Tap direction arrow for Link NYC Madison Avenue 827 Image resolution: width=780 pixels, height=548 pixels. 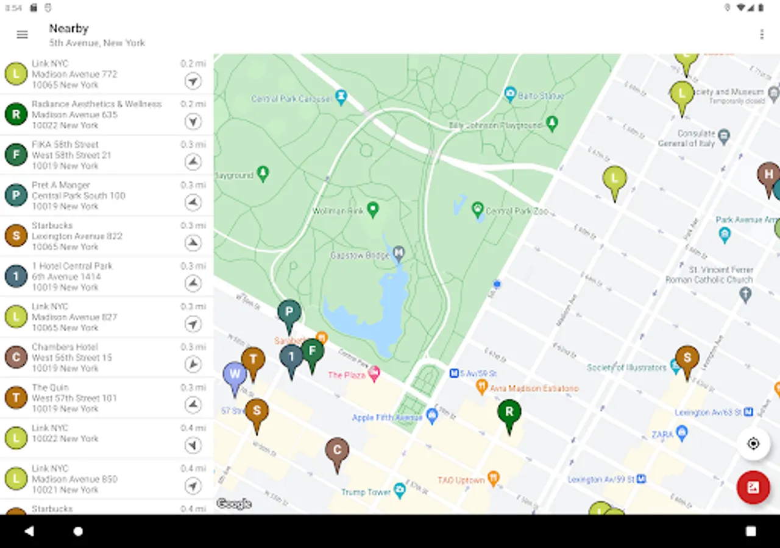[193, 324]
